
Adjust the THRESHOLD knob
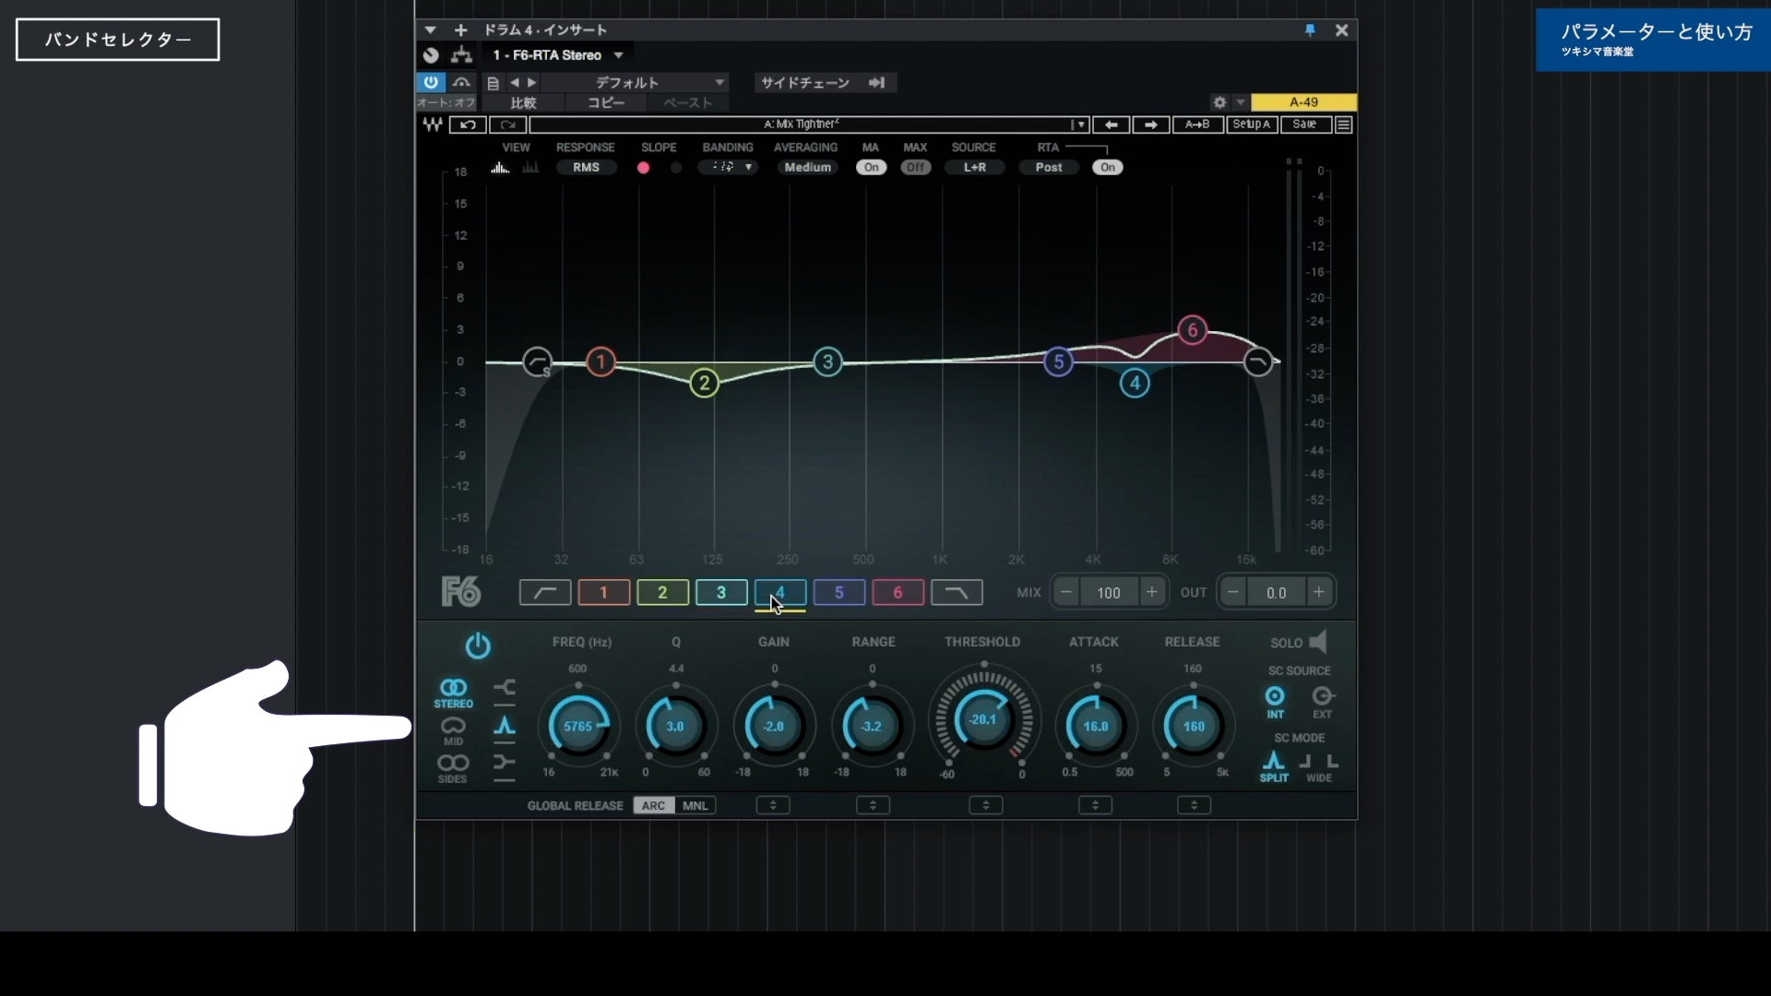pos(984,719)
